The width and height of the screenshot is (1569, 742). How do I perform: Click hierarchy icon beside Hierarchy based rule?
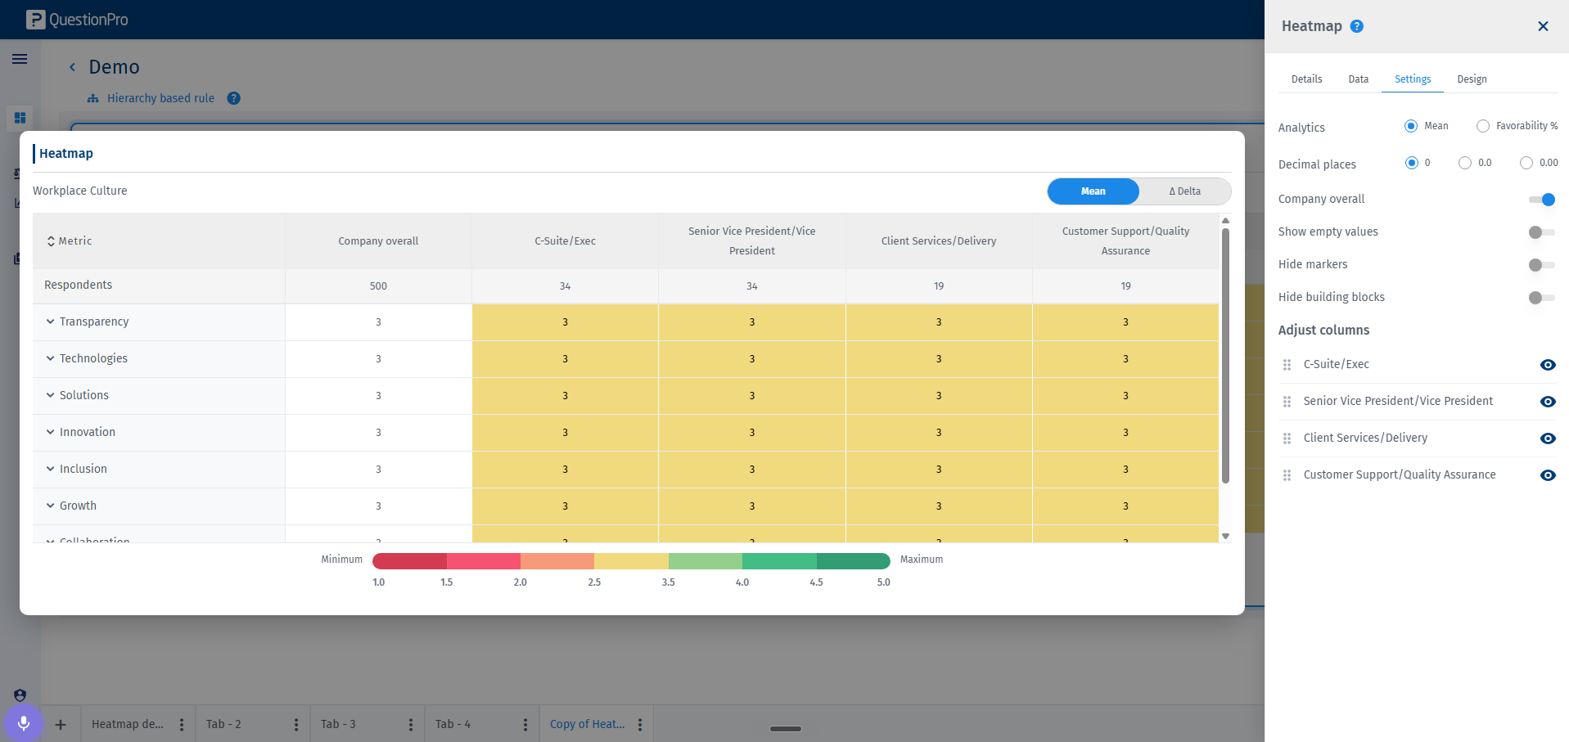(93, 98)
